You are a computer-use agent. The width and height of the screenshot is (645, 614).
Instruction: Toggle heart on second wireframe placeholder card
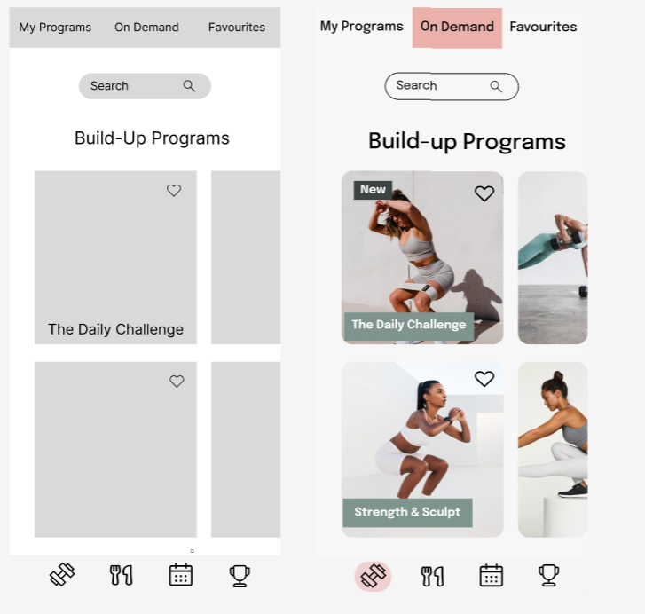177,382
